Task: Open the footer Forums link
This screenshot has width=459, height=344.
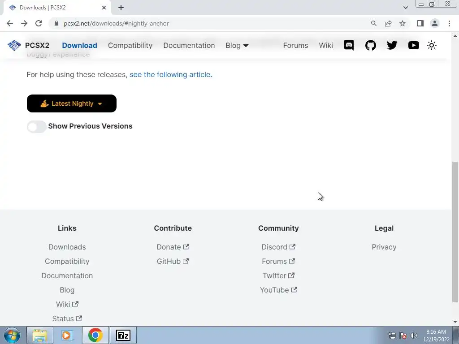Action: (x=278, y=261)
